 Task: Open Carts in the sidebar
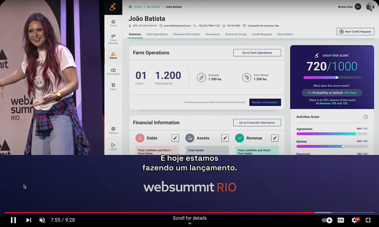[x=113, y=87]
